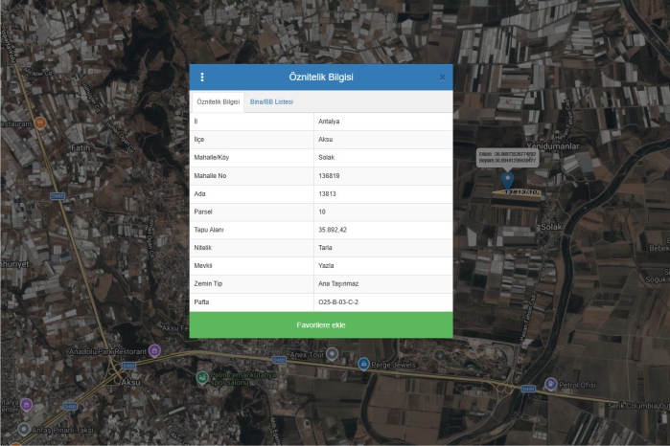The image size is (670, 446).
Task: Click the Pelin cemal kutanya spor salonu icon
Action: (202, 378)
